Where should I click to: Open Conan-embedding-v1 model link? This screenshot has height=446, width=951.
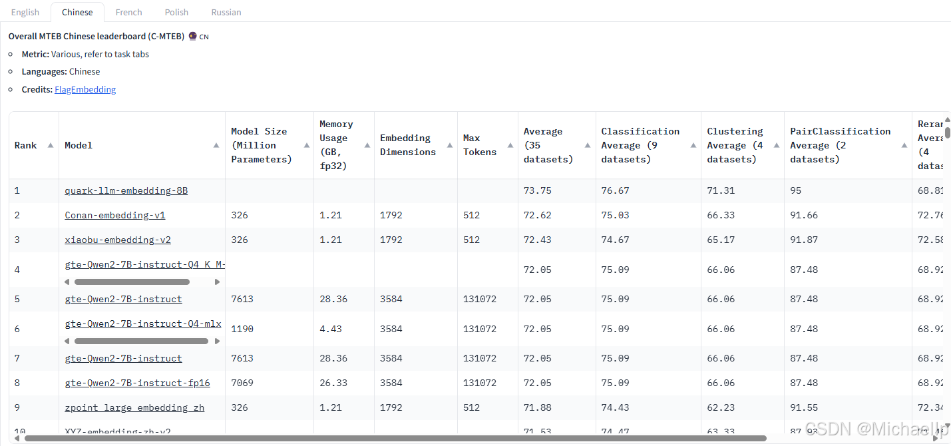click(115, 215)
